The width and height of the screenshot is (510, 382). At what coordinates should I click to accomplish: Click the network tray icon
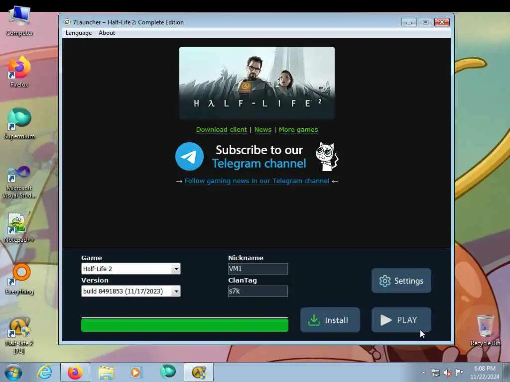pyautogui.click(x=435, y=373)
